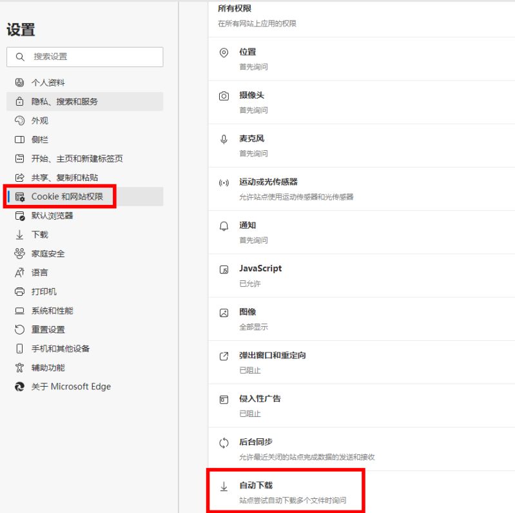
Task: Open 后台同步 permission settings
Action: (362, 449)
